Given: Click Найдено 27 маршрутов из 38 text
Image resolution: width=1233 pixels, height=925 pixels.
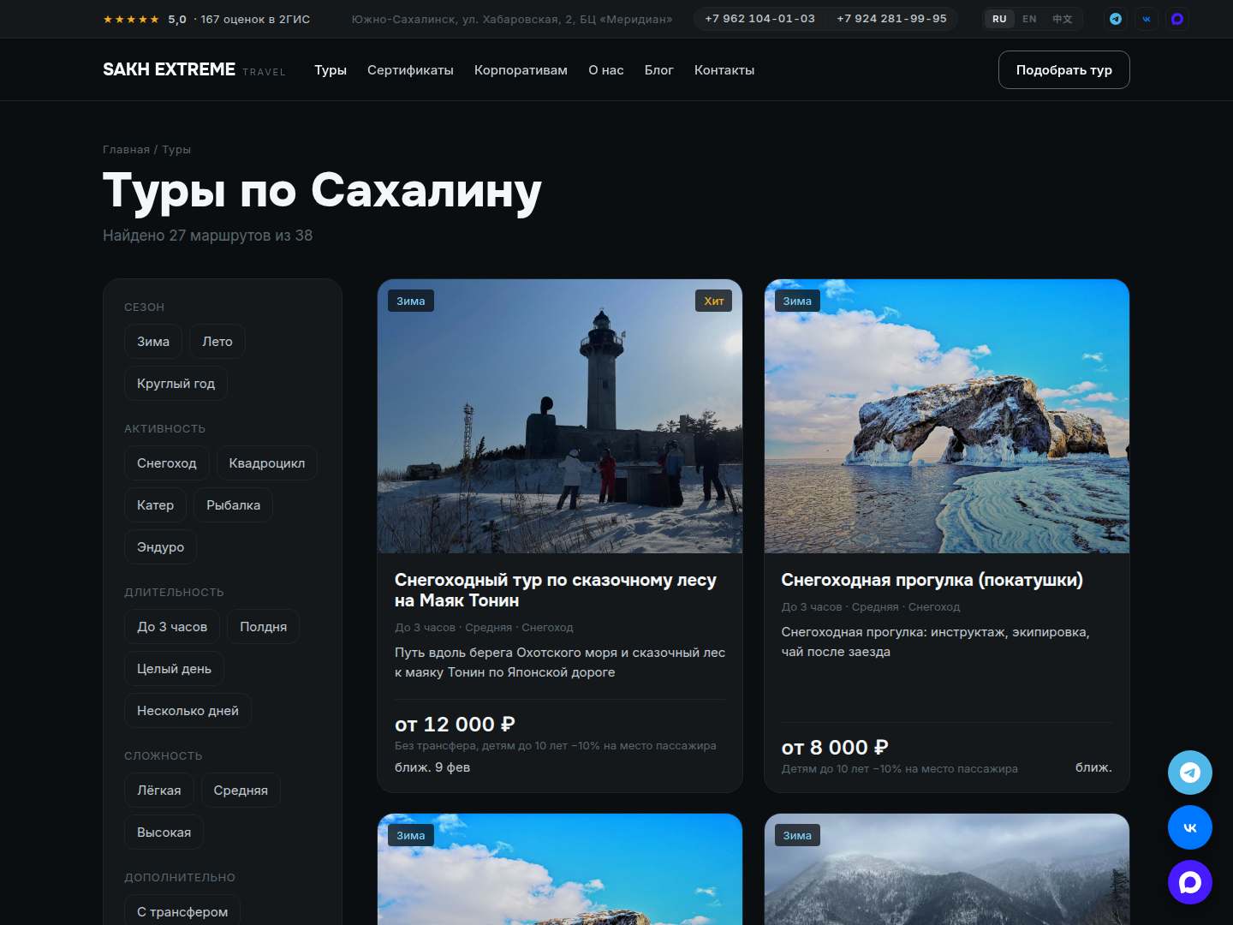Looking at the screenshot, I should point(207,236).
